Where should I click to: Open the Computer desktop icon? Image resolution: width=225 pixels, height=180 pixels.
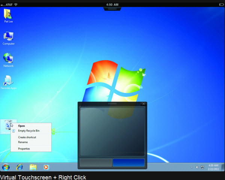(8, 36)
